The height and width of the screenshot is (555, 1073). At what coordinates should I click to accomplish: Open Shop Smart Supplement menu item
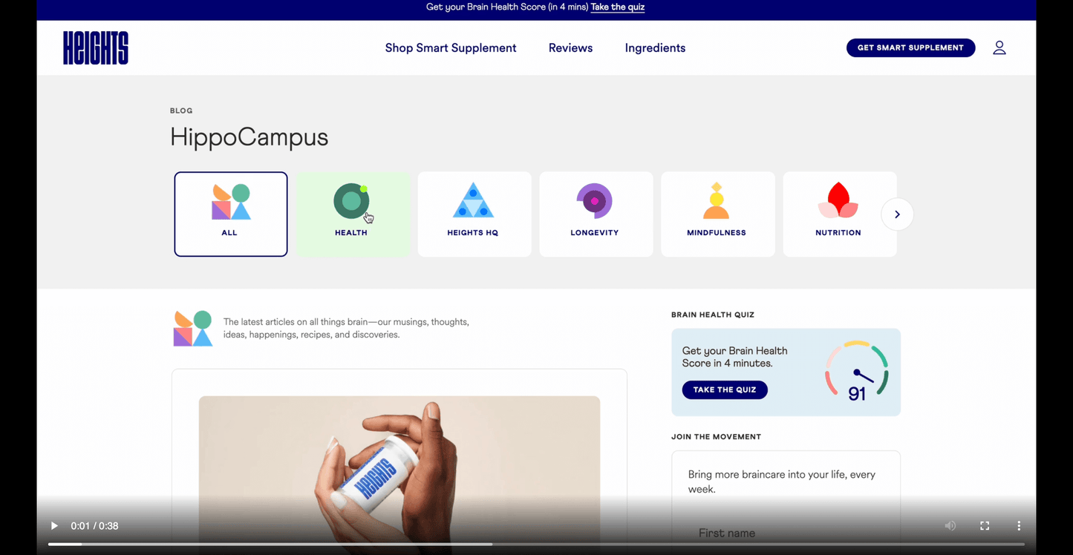pos(451,47)
